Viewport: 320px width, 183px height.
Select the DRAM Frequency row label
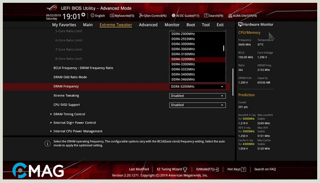pos(66,86)
